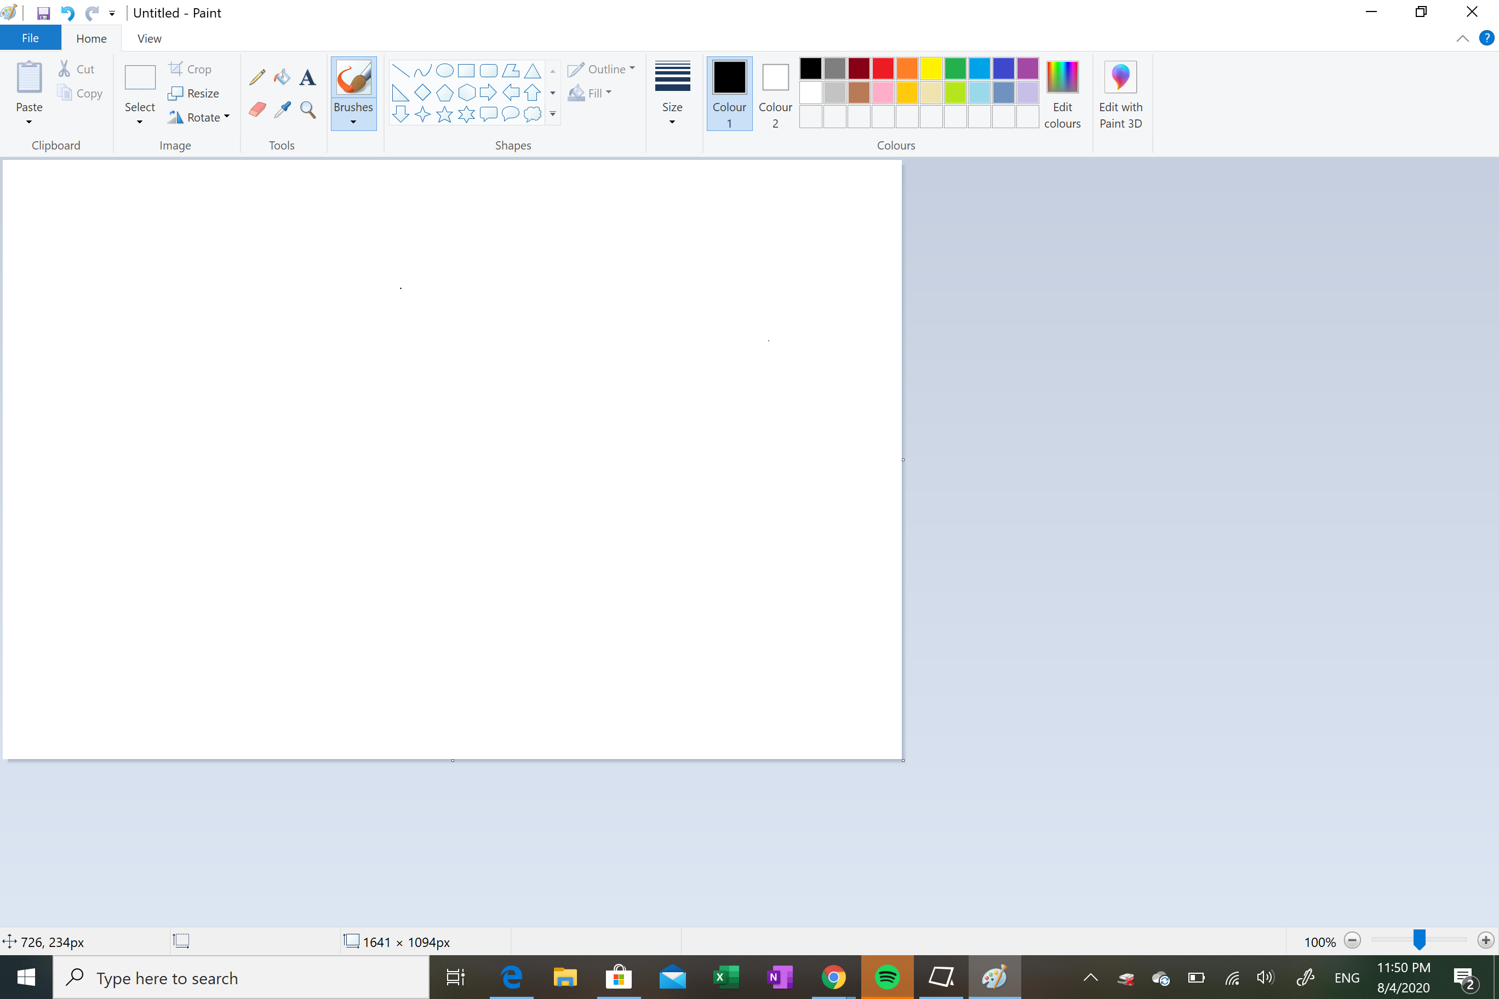Select the Text tool

tap(307, 77)
